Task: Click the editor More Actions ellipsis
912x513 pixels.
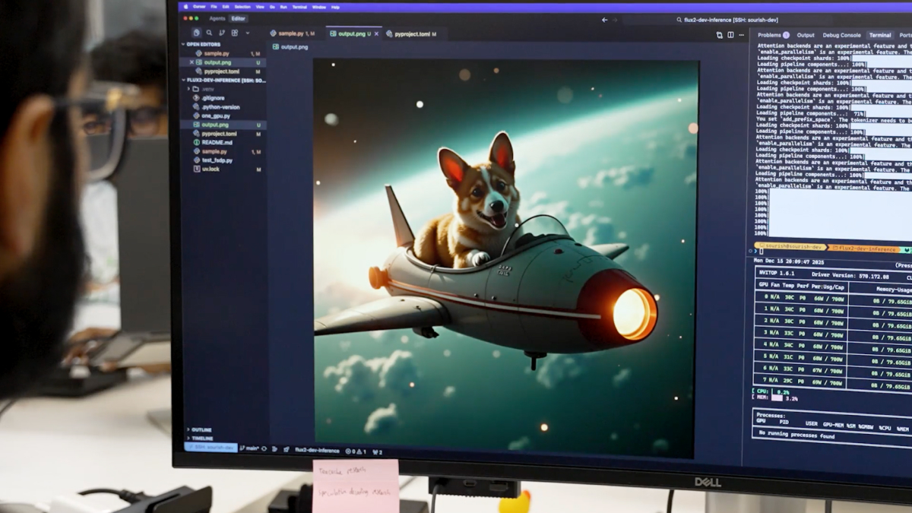Action: 742,35
